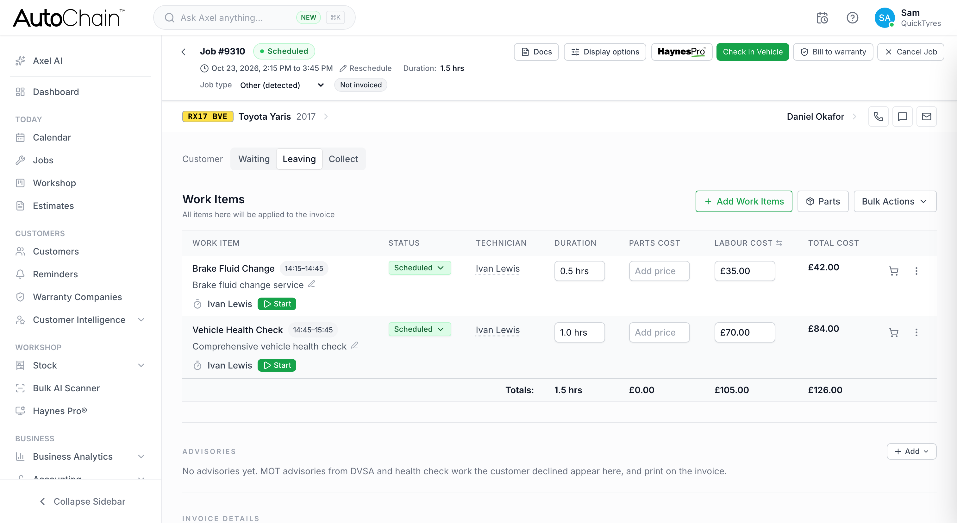Open more options for Brake Fluid Change row
Viewport: 957px width, 523px height.
tap(916, 271)
